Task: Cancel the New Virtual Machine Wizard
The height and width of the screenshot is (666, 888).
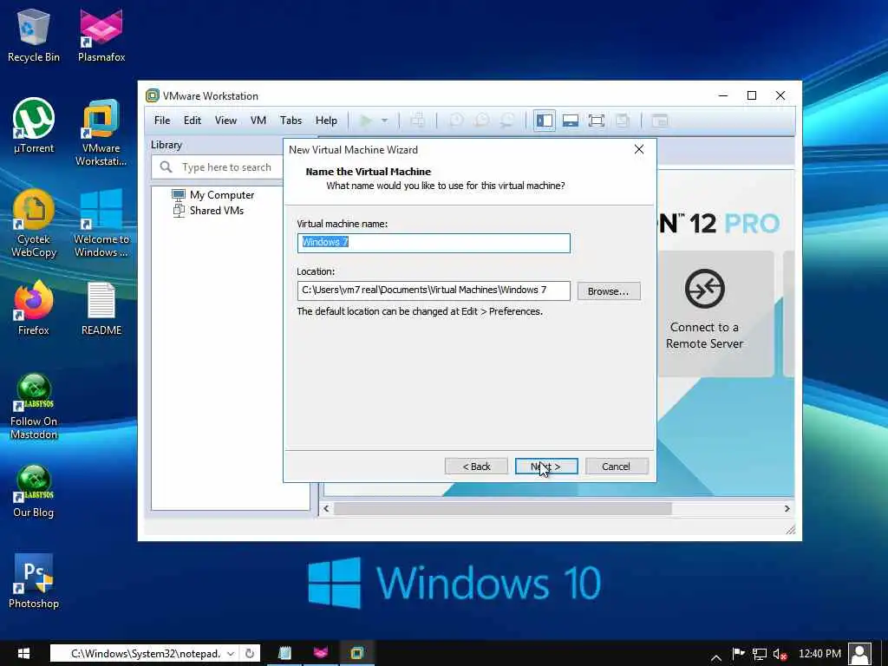Action: click(617, 466)
